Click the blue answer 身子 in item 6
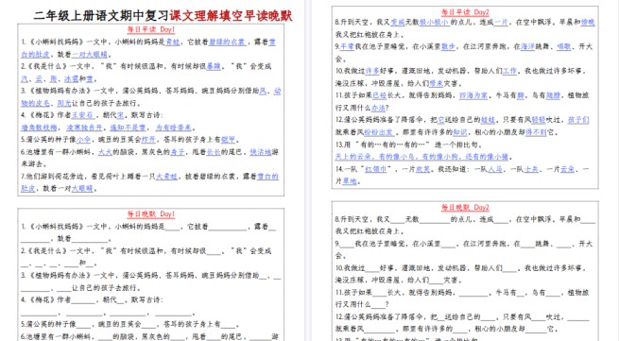This screenshot has width=619, height=341. 178,151
